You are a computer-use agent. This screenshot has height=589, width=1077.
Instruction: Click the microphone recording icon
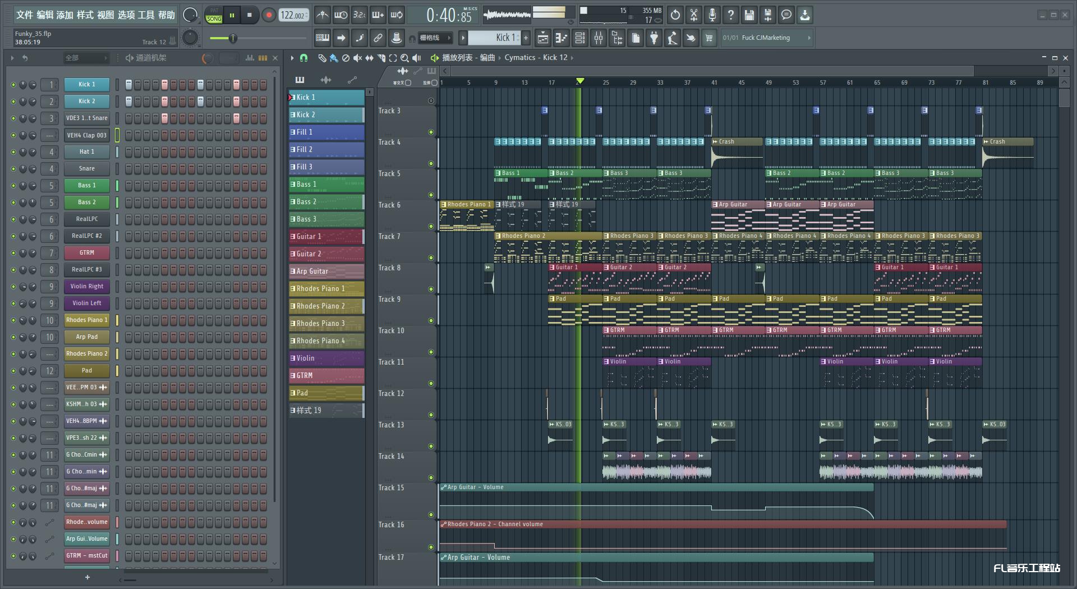coord(712,15)
